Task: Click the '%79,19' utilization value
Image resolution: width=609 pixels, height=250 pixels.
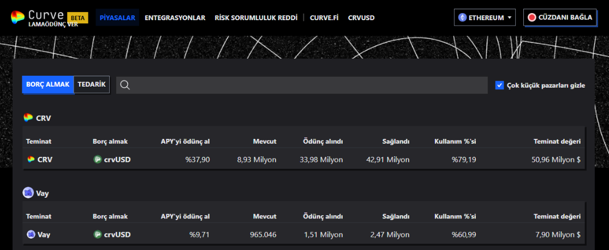Action: (464, 159)
